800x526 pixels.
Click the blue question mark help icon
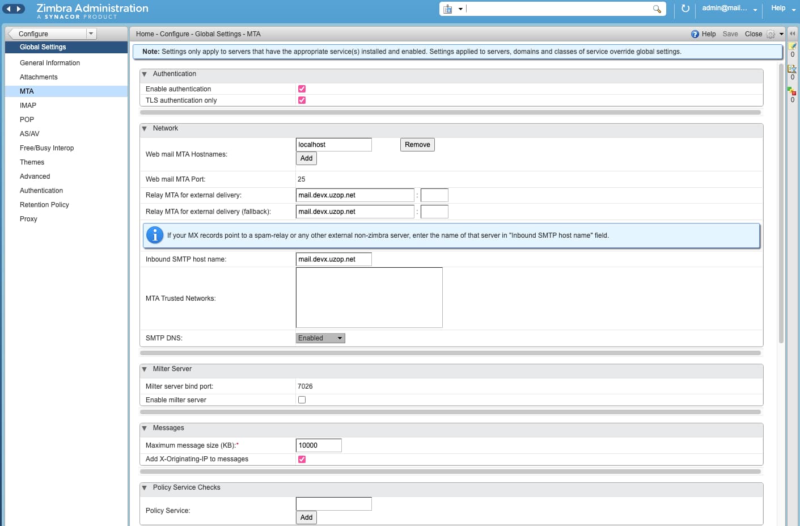pos(695,34)
